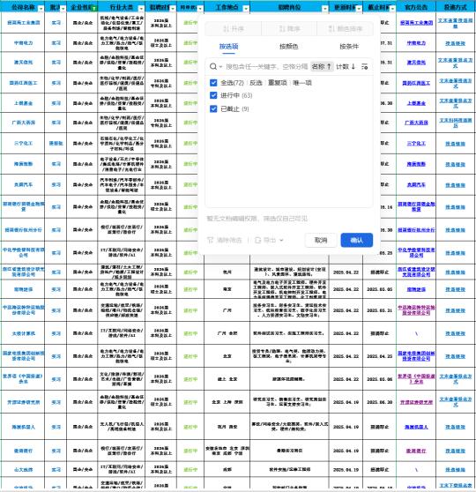Click the blue 确认 confirm button
This screenshot has width=476, height=492.
pyautogui.click(x=357, y=241)
